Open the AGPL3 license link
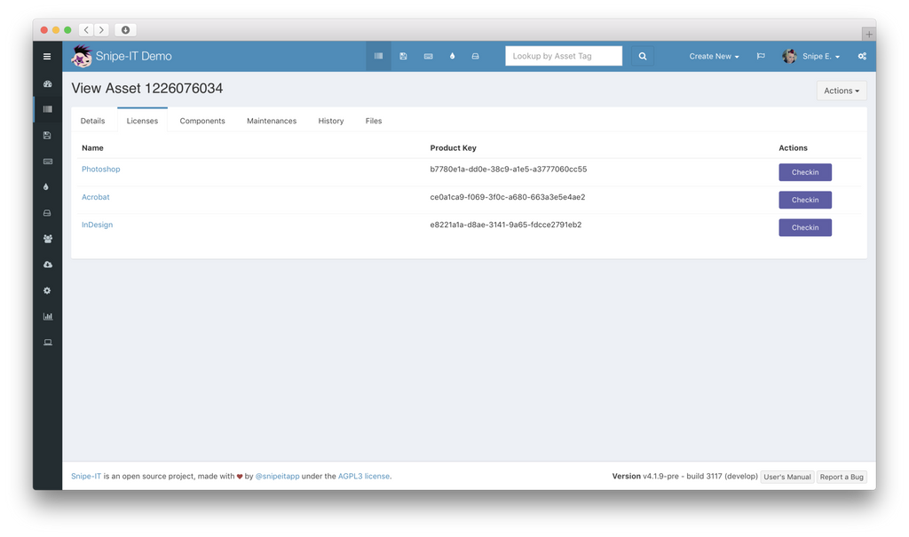 pos(363,476)
